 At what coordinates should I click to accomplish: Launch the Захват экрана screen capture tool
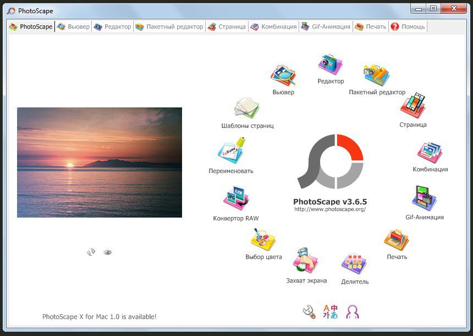pyautogui.click(x=306, y=261)
